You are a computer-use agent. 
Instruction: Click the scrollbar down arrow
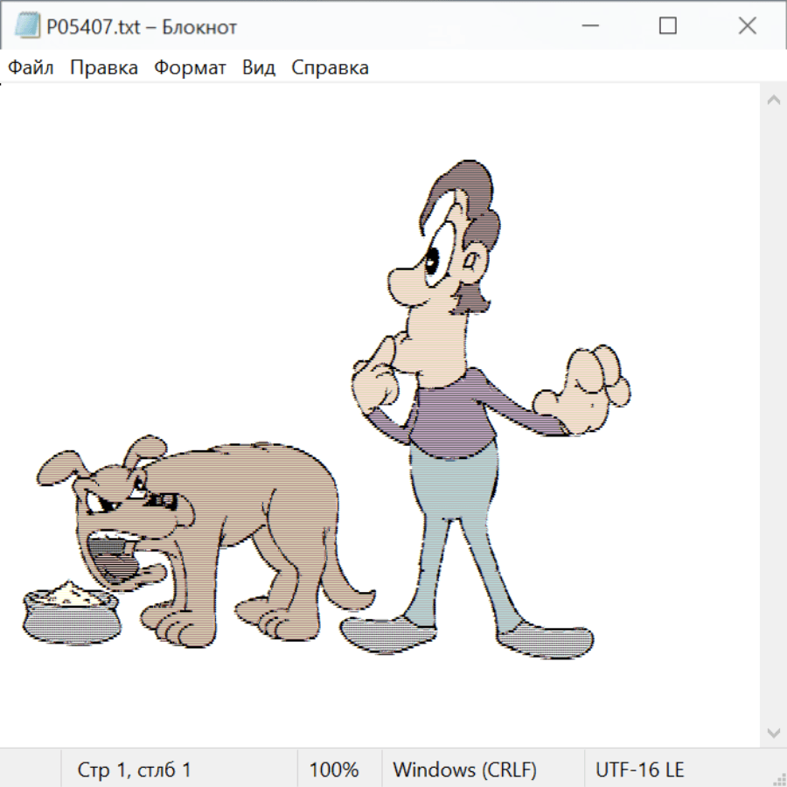point(773,732)
